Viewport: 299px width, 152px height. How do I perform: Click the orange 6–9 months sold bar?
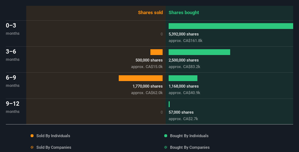[141, 78]
